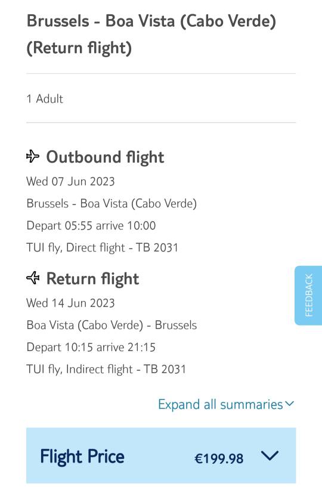Expand the Flight Price panel chevron

tap(270, 456)
